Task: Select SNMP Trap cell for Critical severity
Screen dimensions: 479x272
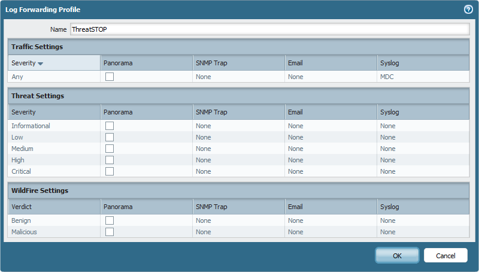Action: pos(238,171)
